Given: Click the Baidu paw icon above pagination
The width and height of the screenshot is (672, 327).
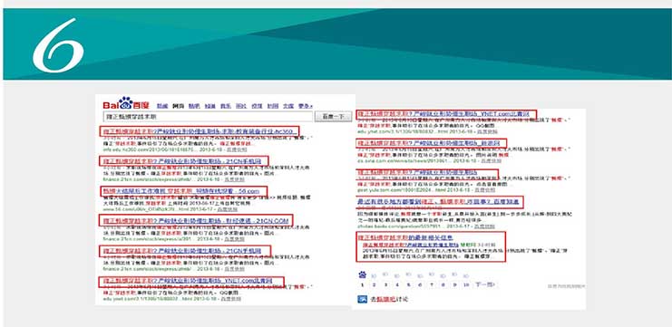Looking at the screenshot, I should tap(362, 274).
